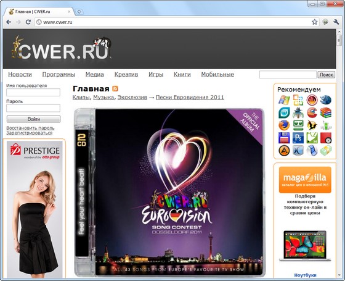Click the spider with hat icon
The height and width of the screenshot is (281, 345).
(x=298, y=112)
